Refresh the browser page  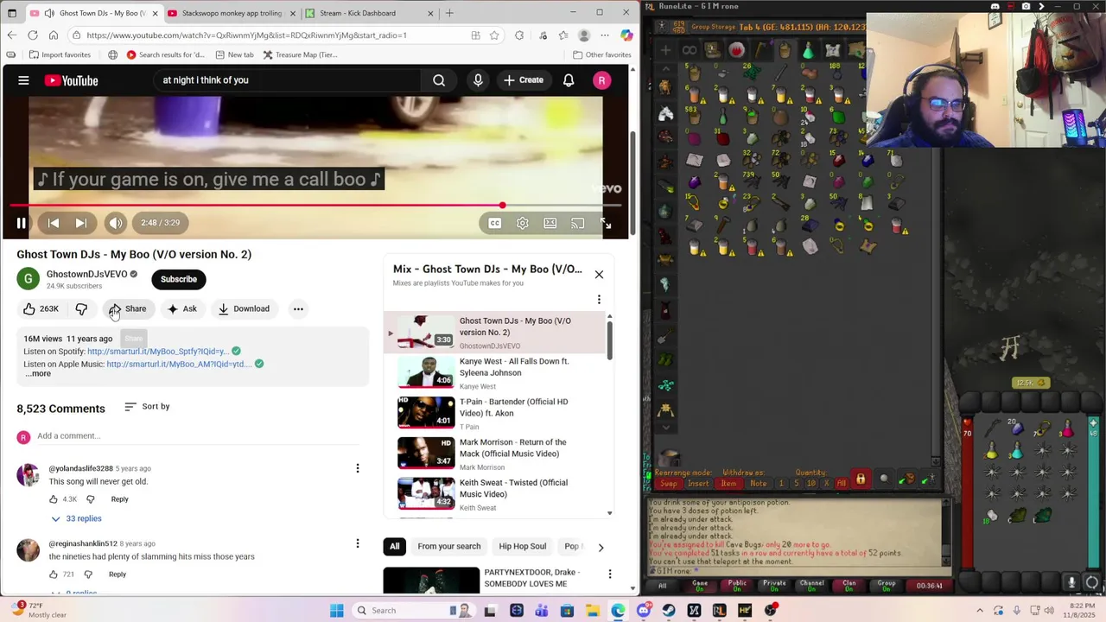33,35
